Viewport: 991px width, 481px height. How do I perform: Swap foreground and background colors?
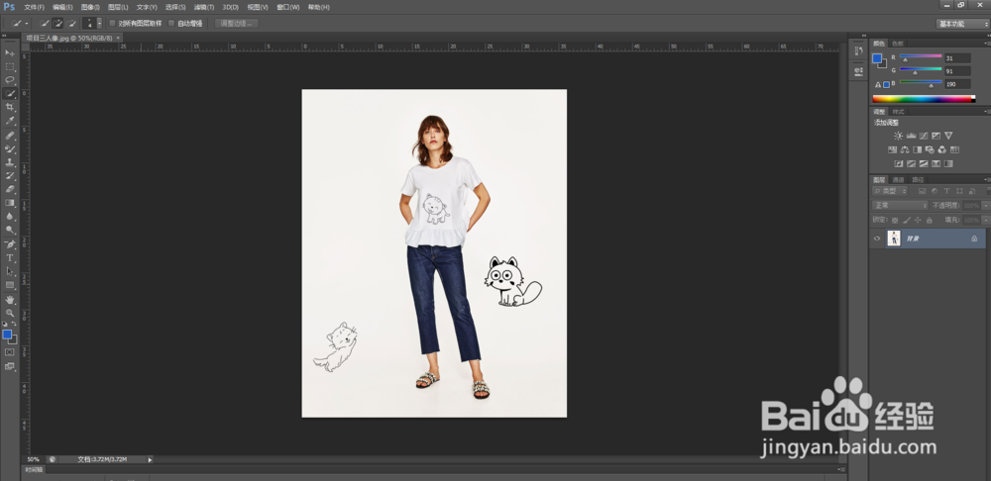point(14,324)
